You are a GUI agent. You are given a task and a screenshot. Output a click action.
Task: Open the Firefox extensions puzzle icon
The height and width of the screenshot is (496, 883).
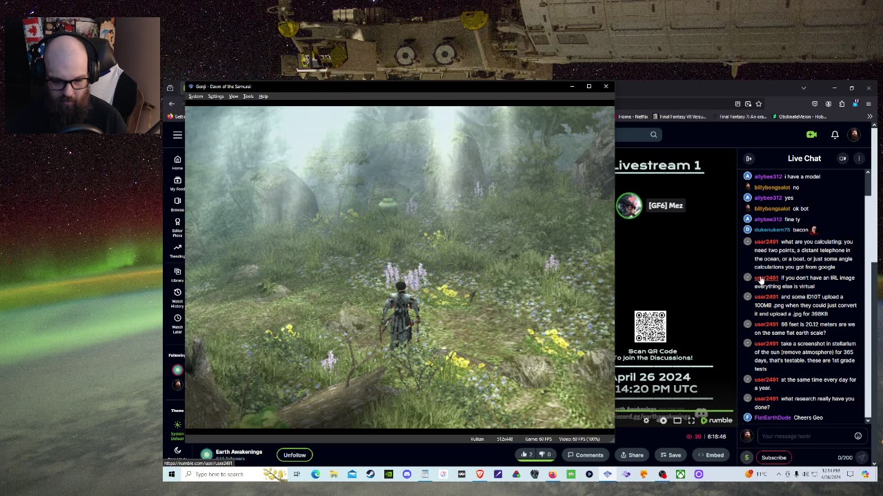point(842,104)
